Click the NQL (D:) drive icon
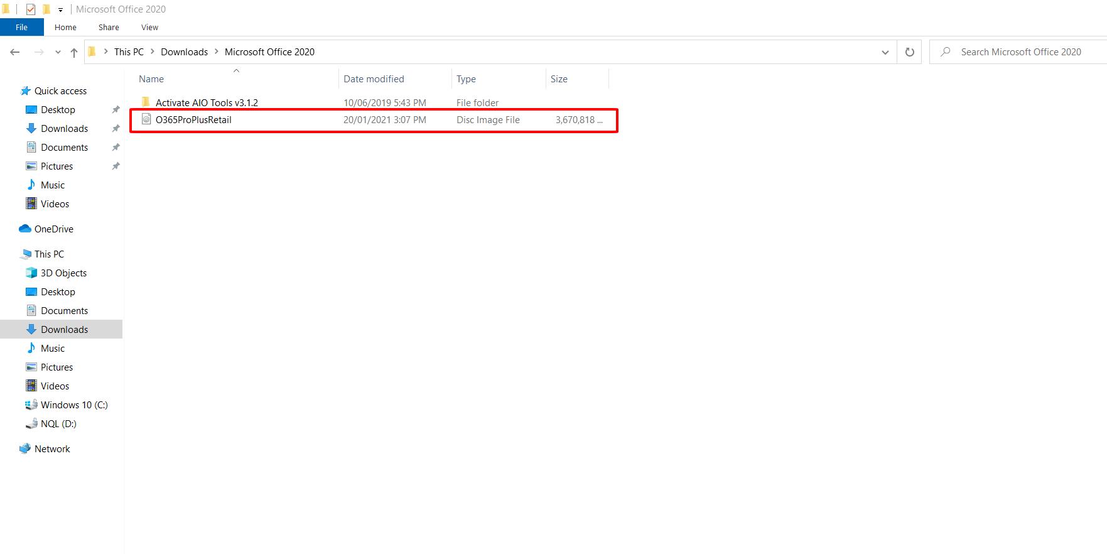The width and height of the screenshot is (1107, 554). [31, 424]
